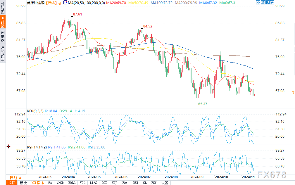Open the 闪电图 side tab

pyautogui.click(x=3, y=37)
